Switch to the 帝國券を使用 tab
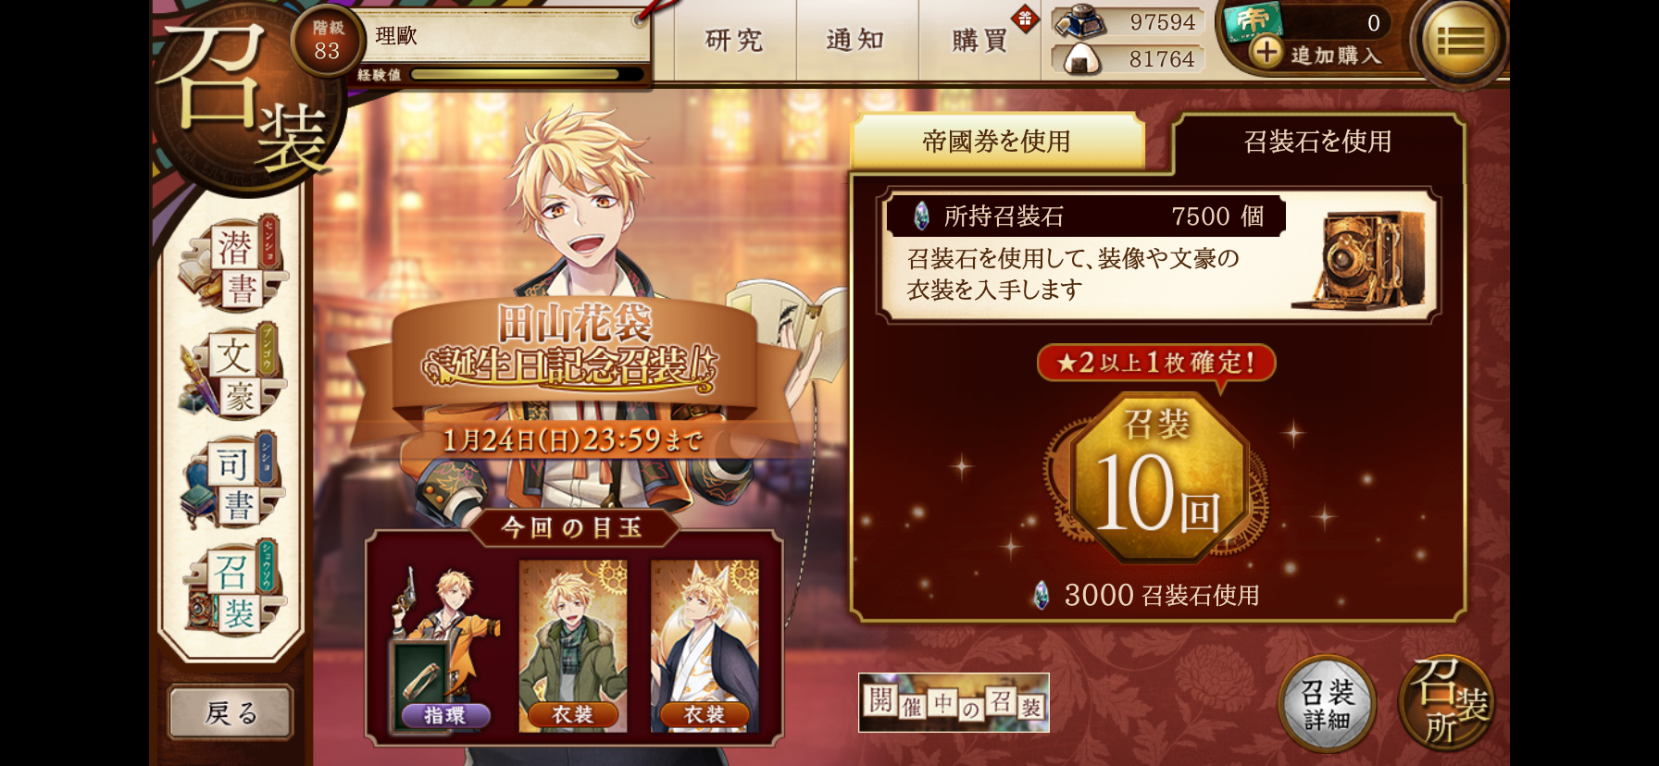This screenshot has height=766, width=1659. [997, 142]
